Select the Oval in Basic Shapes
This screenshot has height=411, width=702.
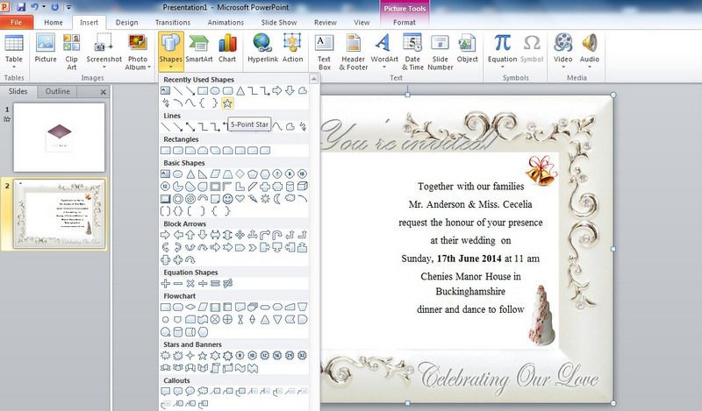click(178, 174)
